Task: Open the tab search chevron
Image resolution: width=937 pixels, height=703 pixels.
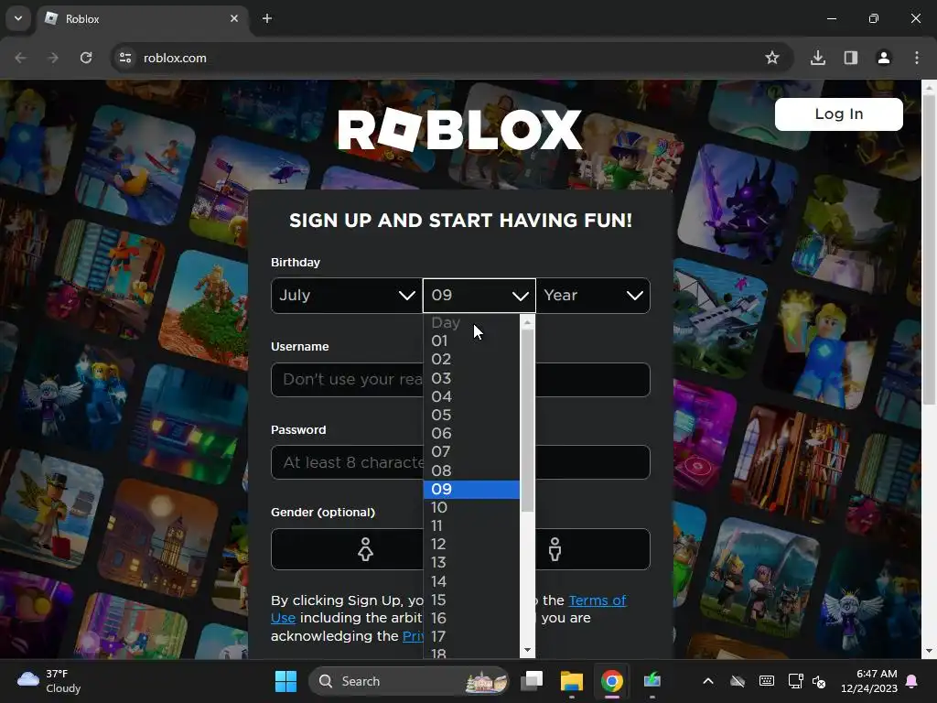Action: [x=18, y=18]
